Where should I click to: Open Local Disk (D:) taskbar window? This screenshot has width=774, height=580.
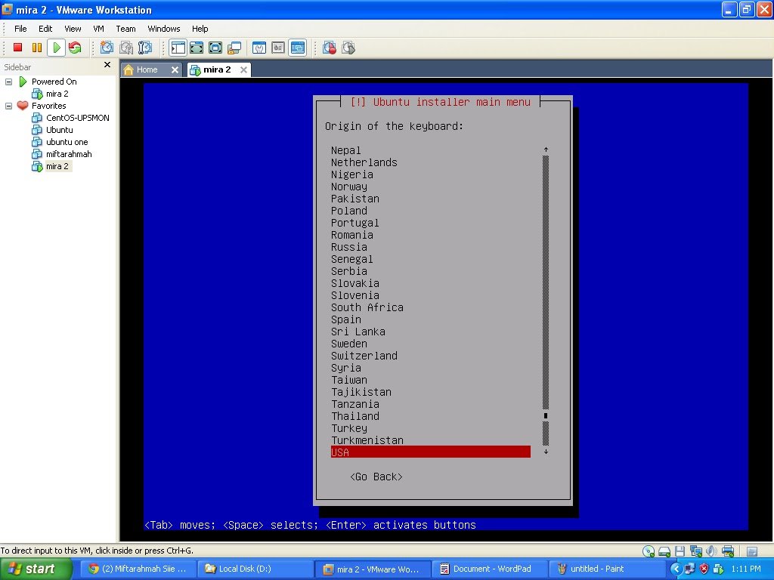[x=255, y=569]
